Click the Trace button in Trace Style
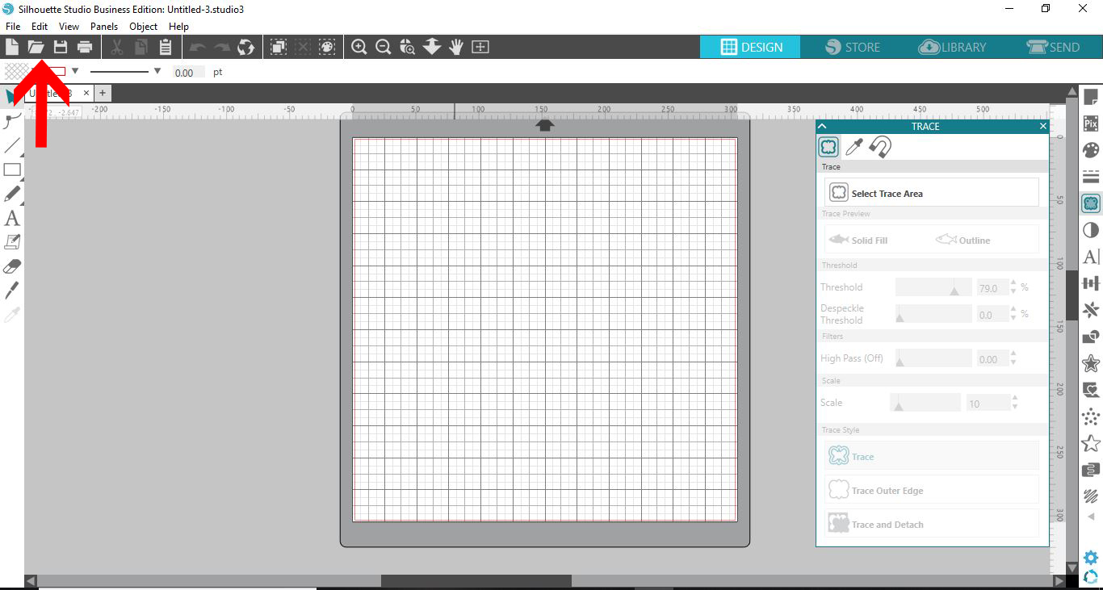Viewport: 1103px width, 590px height. click(x=932, y=456)
